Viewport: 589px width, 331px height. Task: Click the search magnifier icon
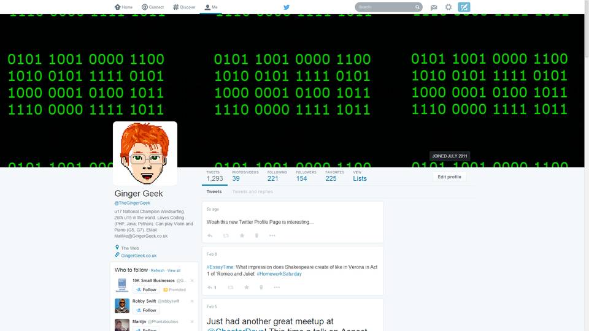[x=417, y=7]
